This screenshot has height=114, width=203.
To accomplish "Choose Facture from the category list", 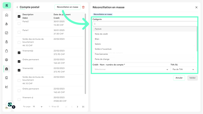I will point(145,29).
